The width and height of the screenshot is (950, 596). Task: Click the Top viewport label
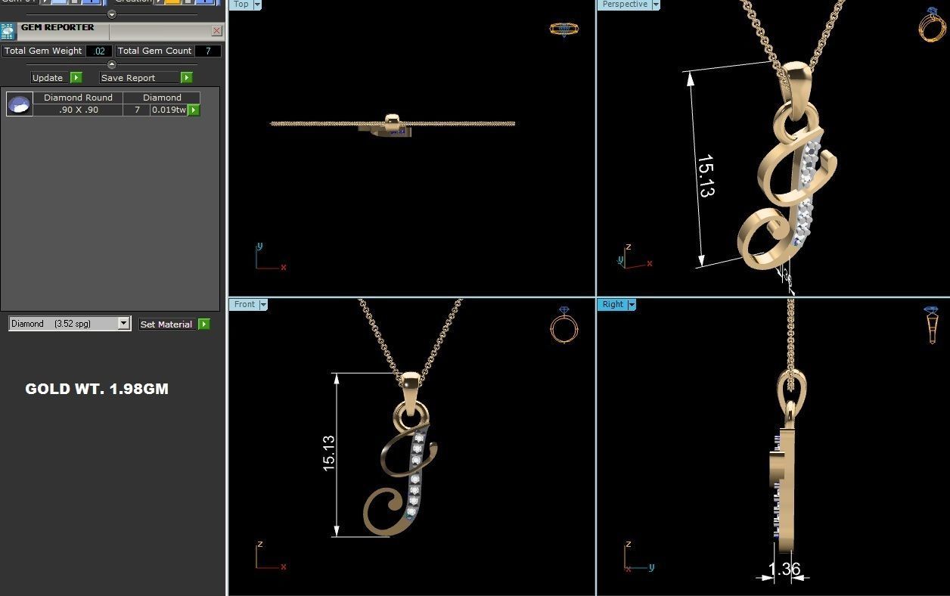241,5
